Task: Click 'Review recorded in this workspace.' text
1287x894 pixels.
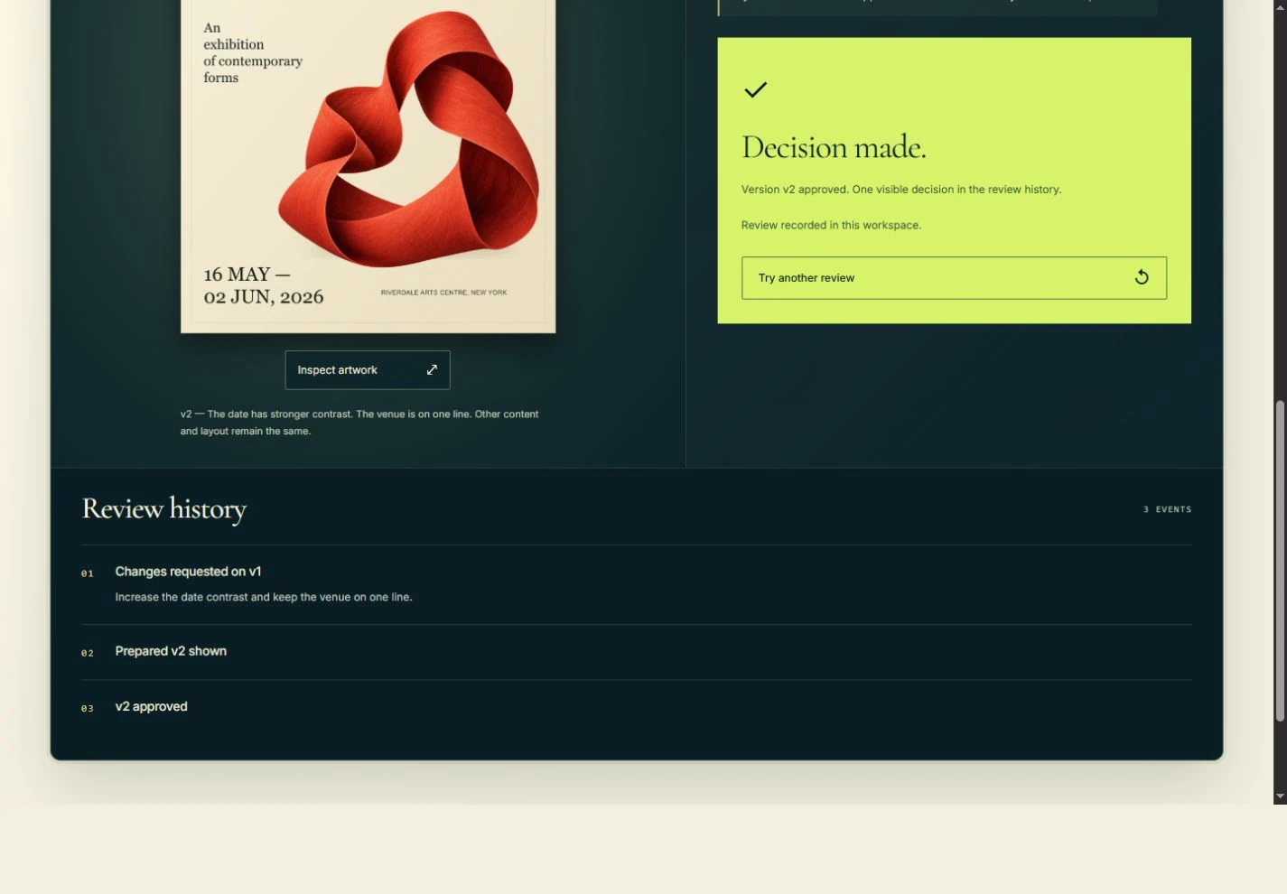Action: click(831, 225)
